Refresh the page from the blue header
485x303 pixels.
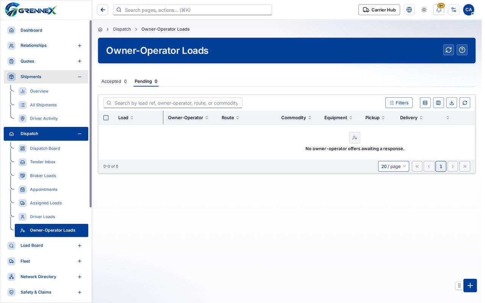click(449, 50)
